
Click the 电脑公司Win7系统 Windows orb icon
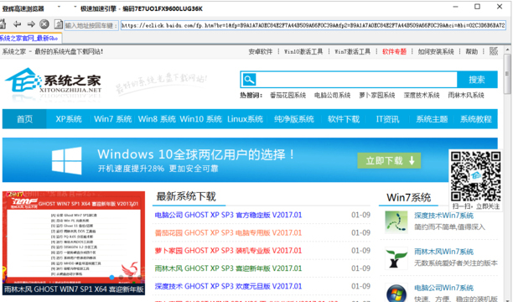click(396, 293)
